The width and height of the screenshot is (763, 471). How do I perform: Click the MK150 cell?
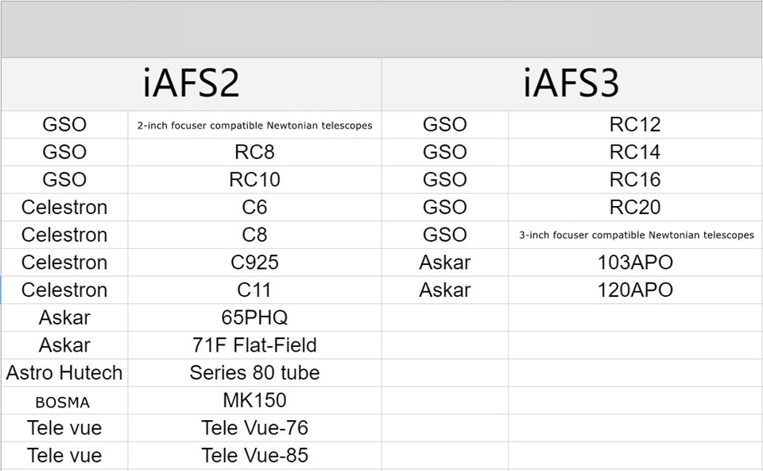tap(254, 400)
